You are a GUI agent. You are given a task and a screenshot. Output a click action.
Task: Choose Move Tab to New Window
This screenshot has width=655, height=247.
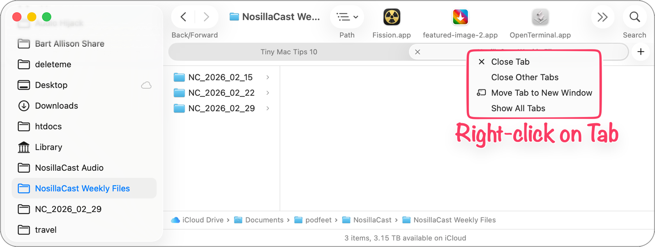tap(534, 93)
